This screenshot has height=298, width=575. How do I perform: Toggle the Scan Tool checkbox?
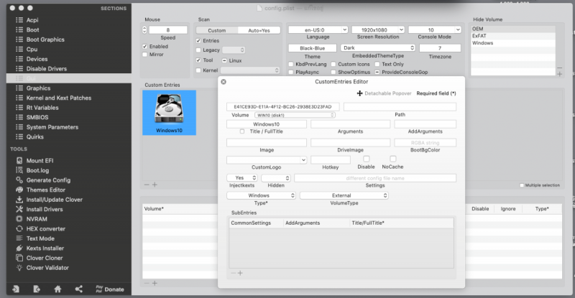(x=198, y=60)
